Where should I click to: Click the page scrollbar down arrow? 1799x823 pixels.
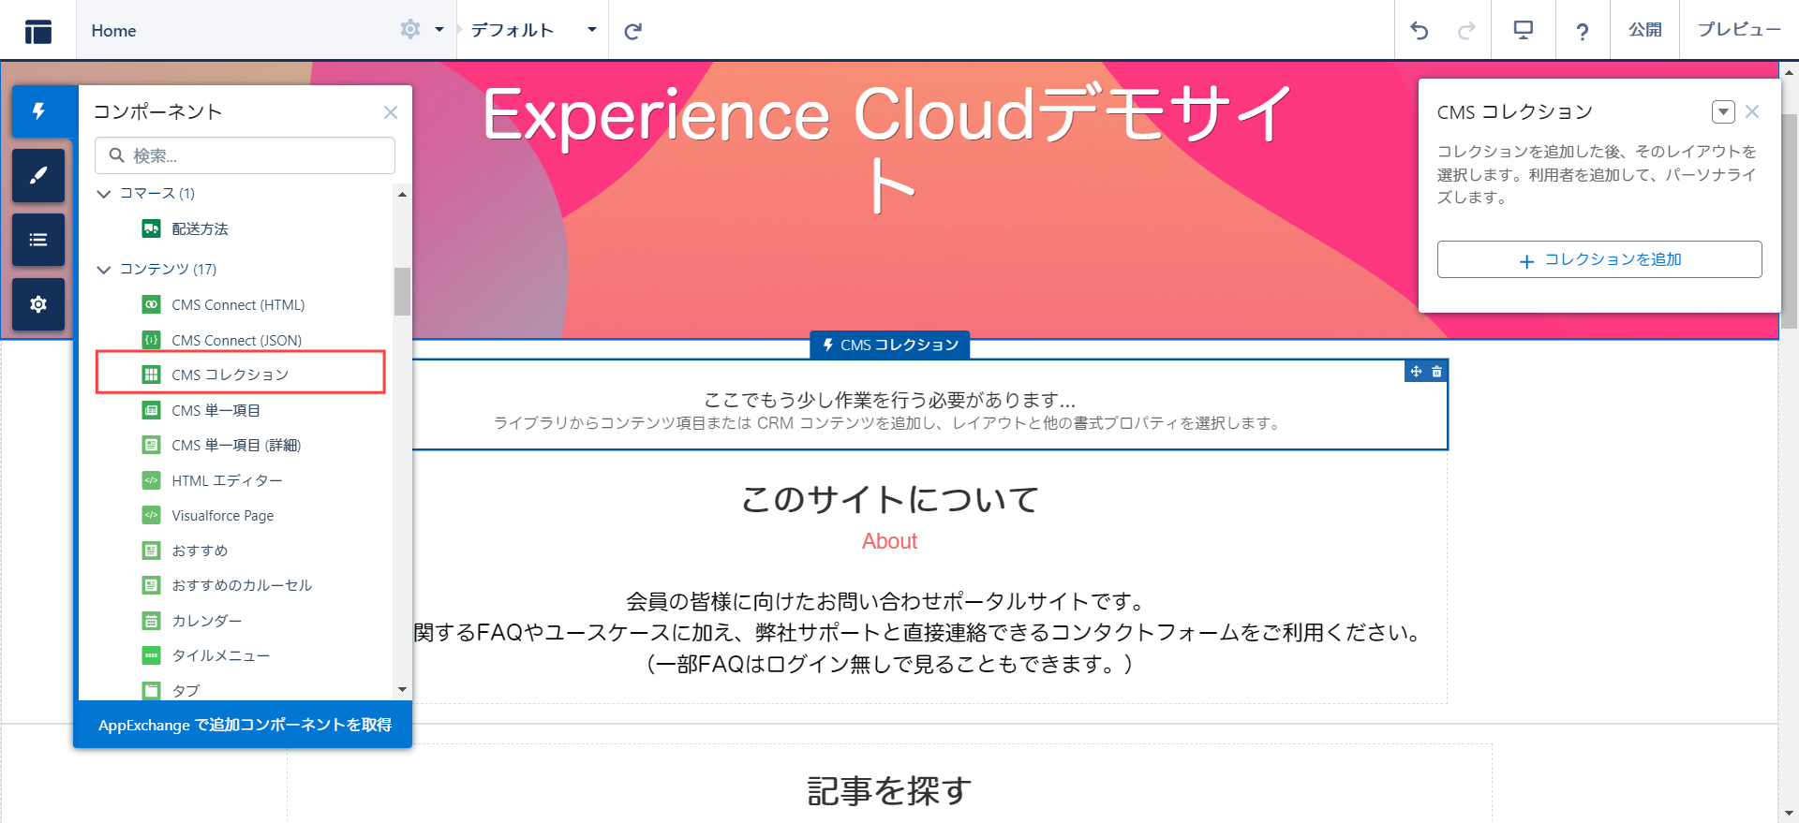pyautogui.click(x=1789, y=814)
